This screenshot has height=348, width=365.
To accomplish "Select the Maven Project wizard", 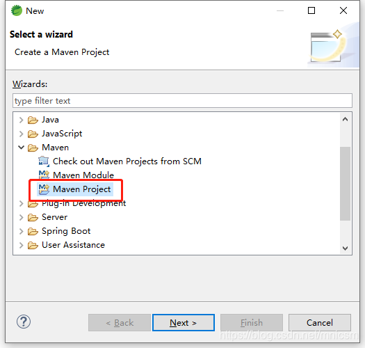I will point(82,189).
